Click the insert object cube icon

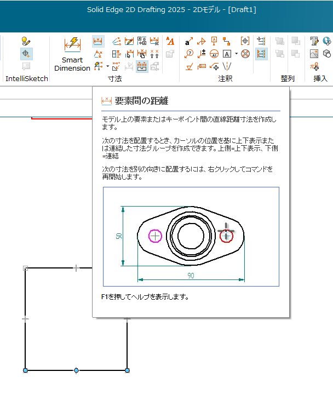[327, 54]
